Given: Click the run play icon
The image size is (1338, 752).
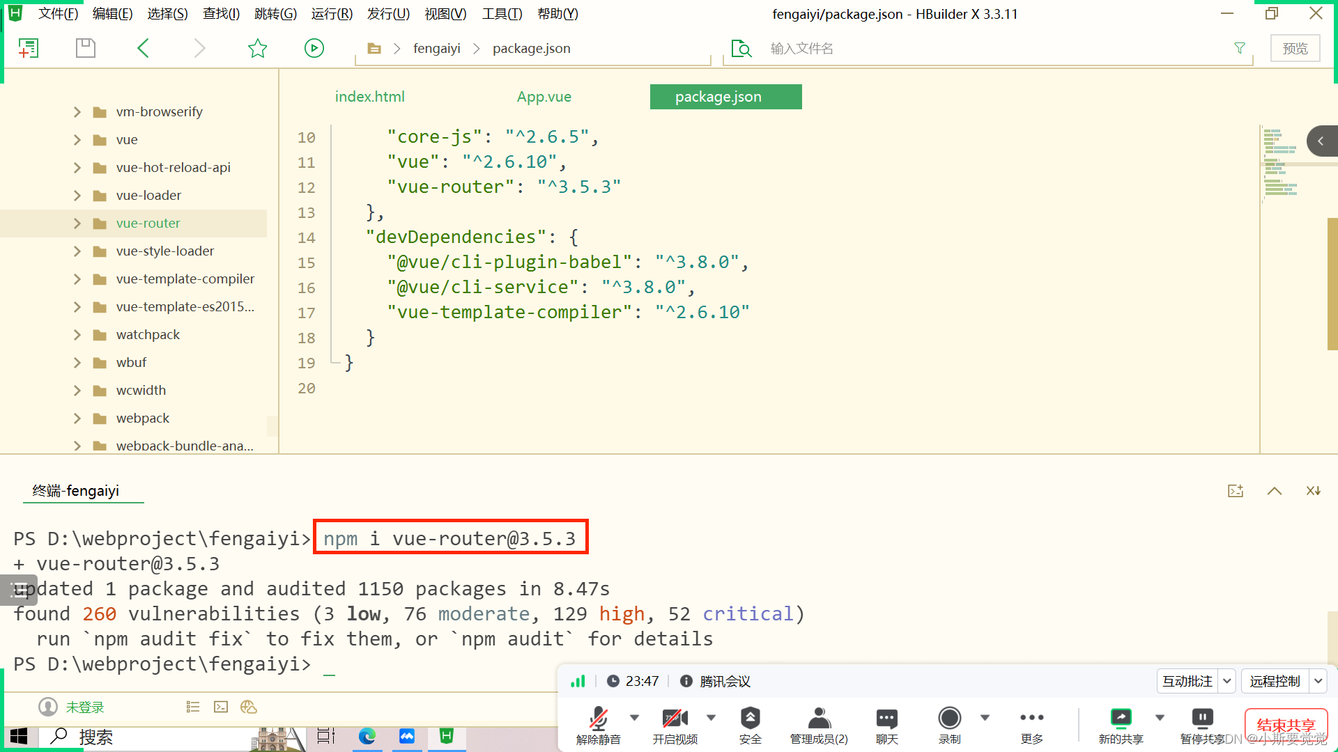Looking at the screenshot, I should [314, 48].
